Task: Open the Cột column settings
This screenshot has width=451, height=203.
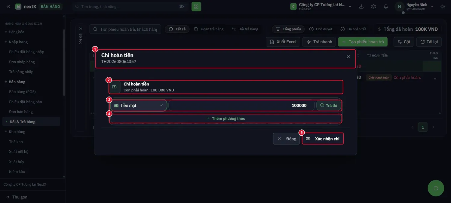Action: tap(404, 42)
